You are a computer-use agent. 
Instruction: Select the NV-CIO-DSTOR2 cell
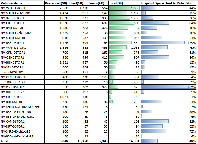pyautogui.click(x=22, y=97)
